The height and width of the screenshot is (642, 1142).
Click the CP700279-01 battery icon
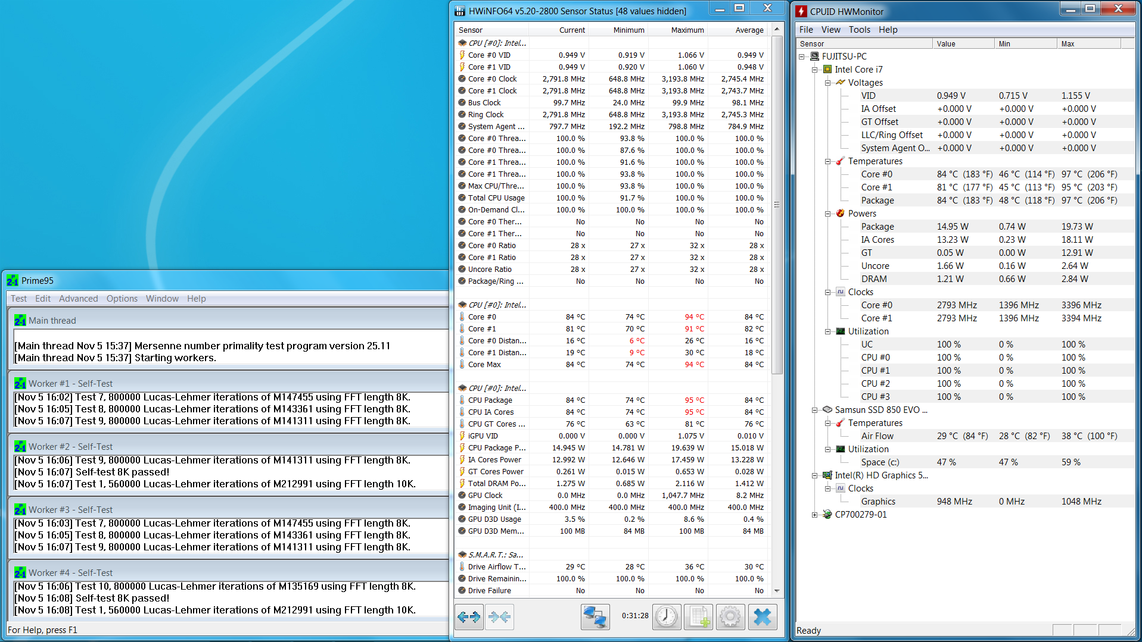click(827, 515)
